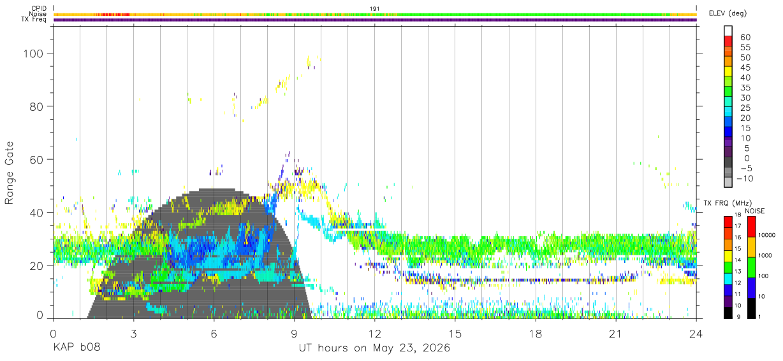Image resolution: width=783 pixels, height=361 pixels.
Task: Click the TX FRQ legend value '18'
Action: point(739,215)
